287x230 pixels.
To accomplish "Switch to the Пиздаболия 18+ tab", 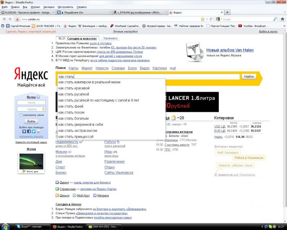I will 84,12.
